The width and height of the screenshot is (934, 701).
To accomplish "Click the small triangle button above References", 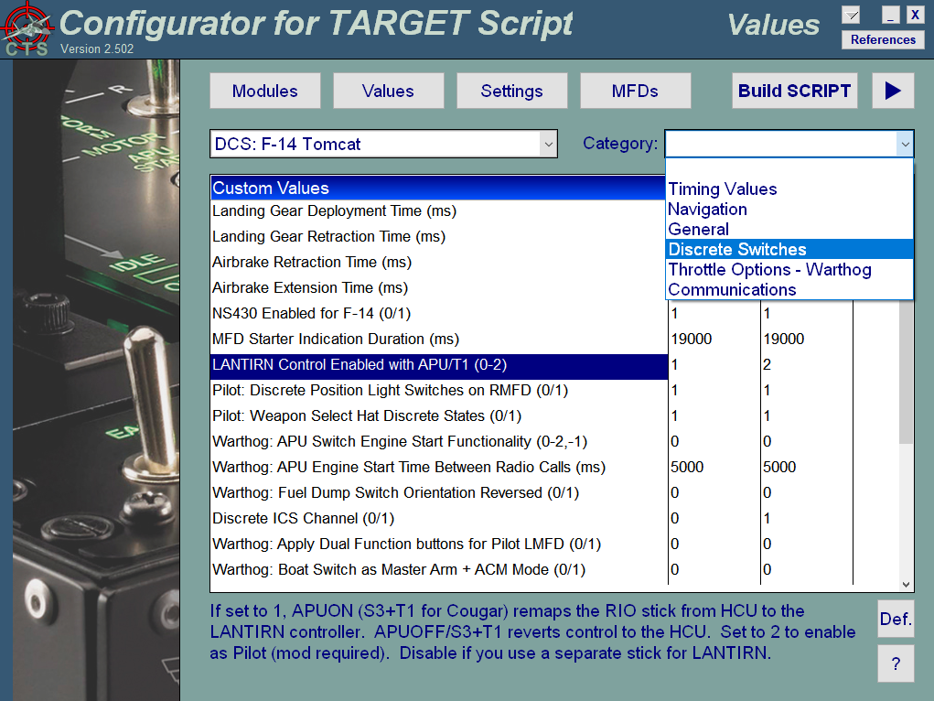I will click(851, 15).
